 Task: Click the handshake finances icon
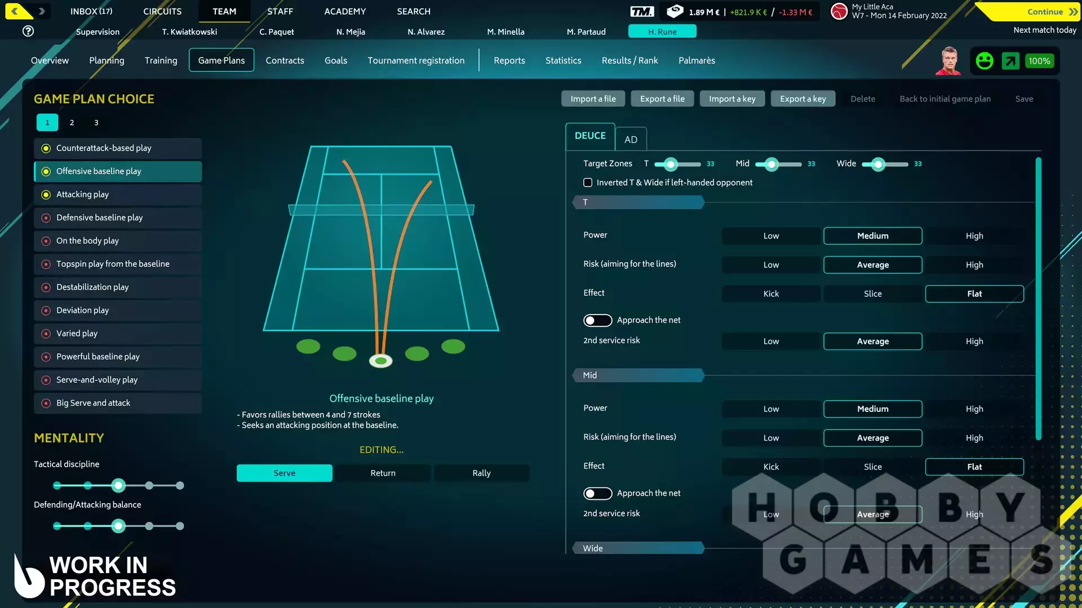[x=675, y=11]
